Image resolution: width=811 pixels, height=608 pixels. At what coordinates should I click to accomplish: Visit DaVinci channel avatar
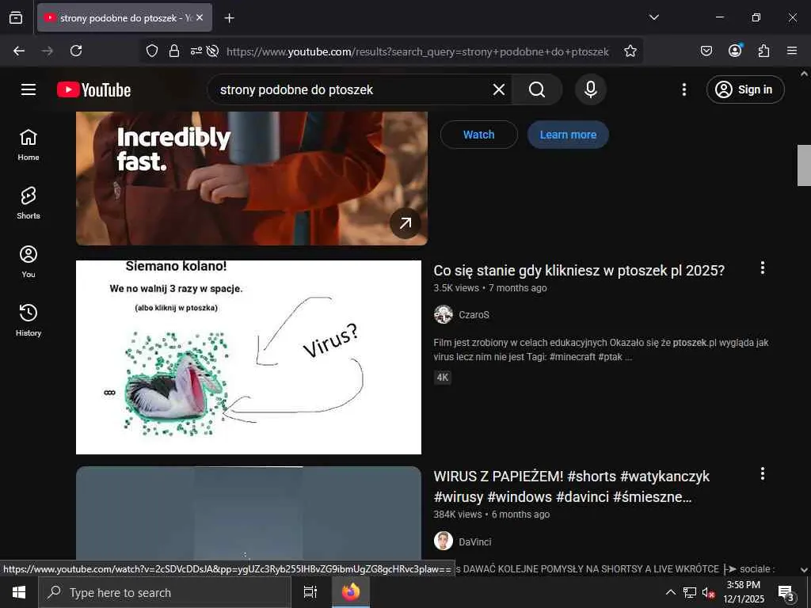(444, 541)
